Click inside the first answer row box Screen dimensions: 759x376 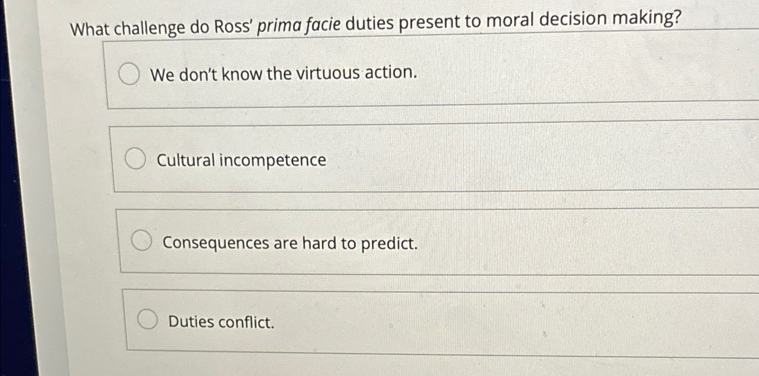point(405,74)
